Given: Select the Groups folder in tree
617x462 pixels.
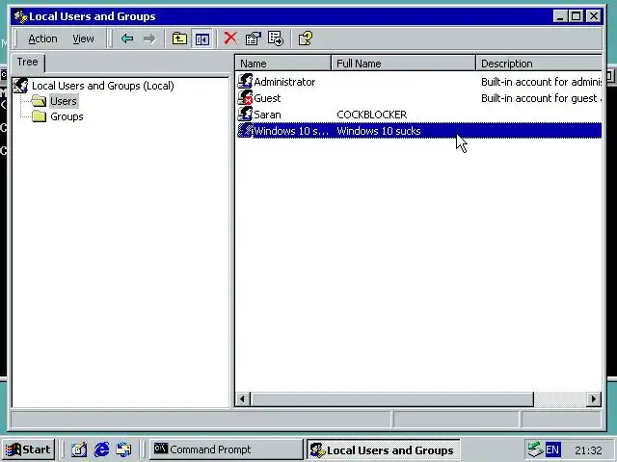Looking at the screenshot, I should tap(67, 116).
